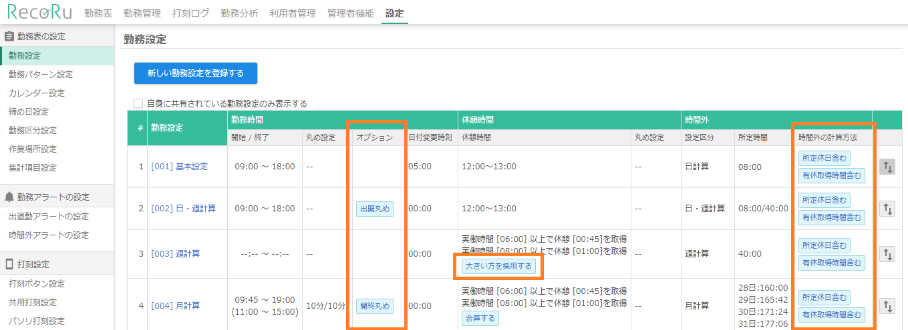Open the [001] 基本設定 link
The height and width of the screenshot is (330, 908).
pos(178,167)
